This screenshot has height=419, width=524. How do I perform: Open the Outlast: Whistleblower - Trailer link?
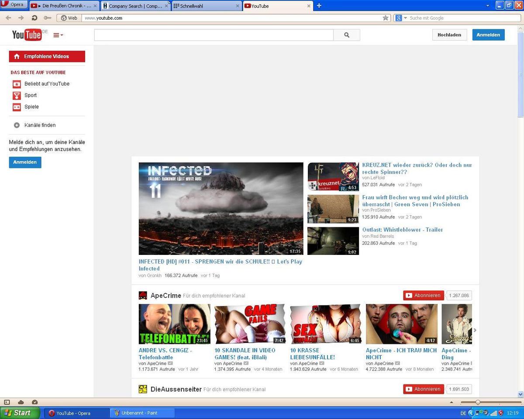(403, 230)
